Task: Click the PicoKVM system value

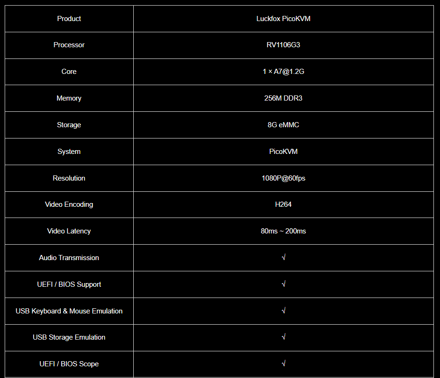Action: [283, 152]
